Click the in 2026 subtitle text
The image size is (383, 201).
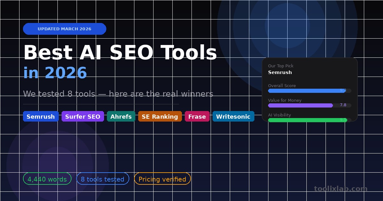tap(55, 72)
